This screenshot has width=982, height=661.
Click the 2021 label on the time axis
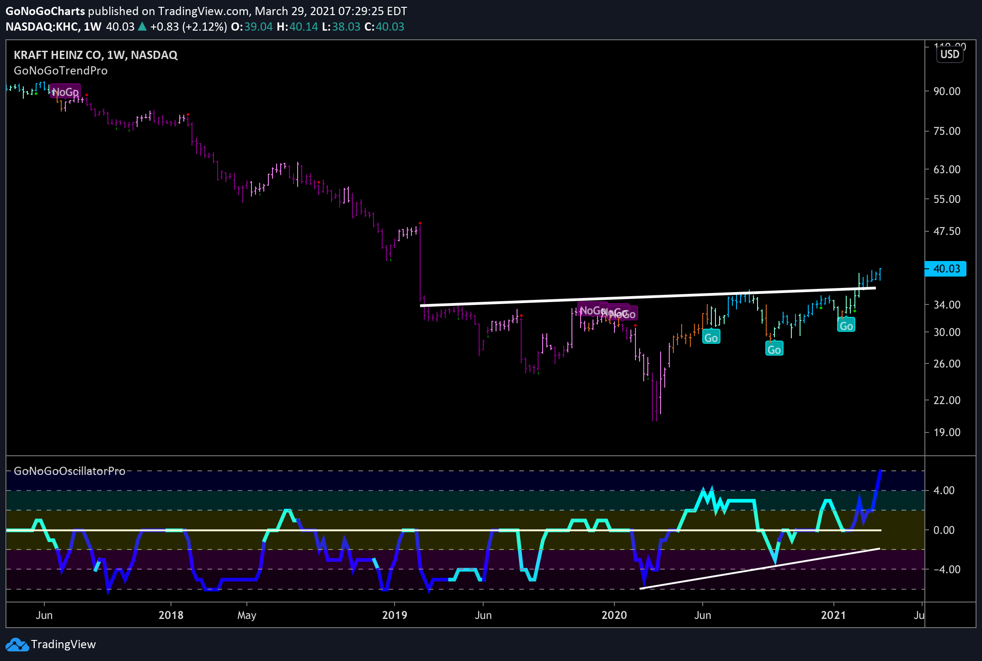click(833, 615)
